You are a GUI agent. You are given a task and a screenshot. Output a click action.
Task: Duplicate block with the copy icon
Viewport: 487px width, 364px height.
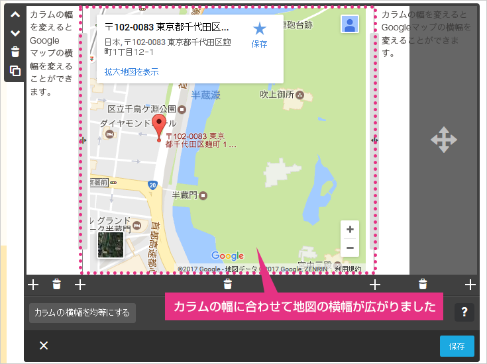point(15,71)
